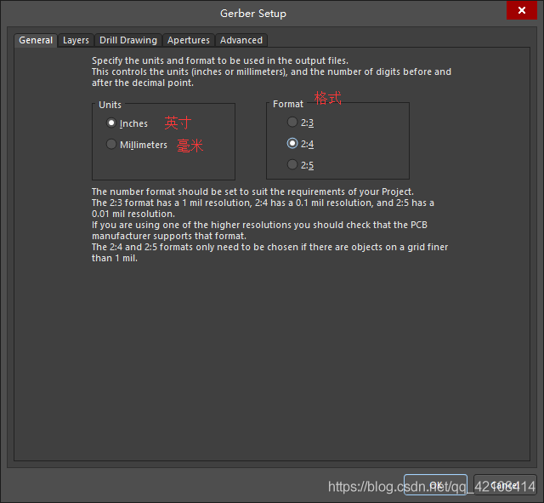Viewport: 544px width, 503px height.
Task: Click the 2:5 text label
Action: pyautogui.click(x=307, y=165)
